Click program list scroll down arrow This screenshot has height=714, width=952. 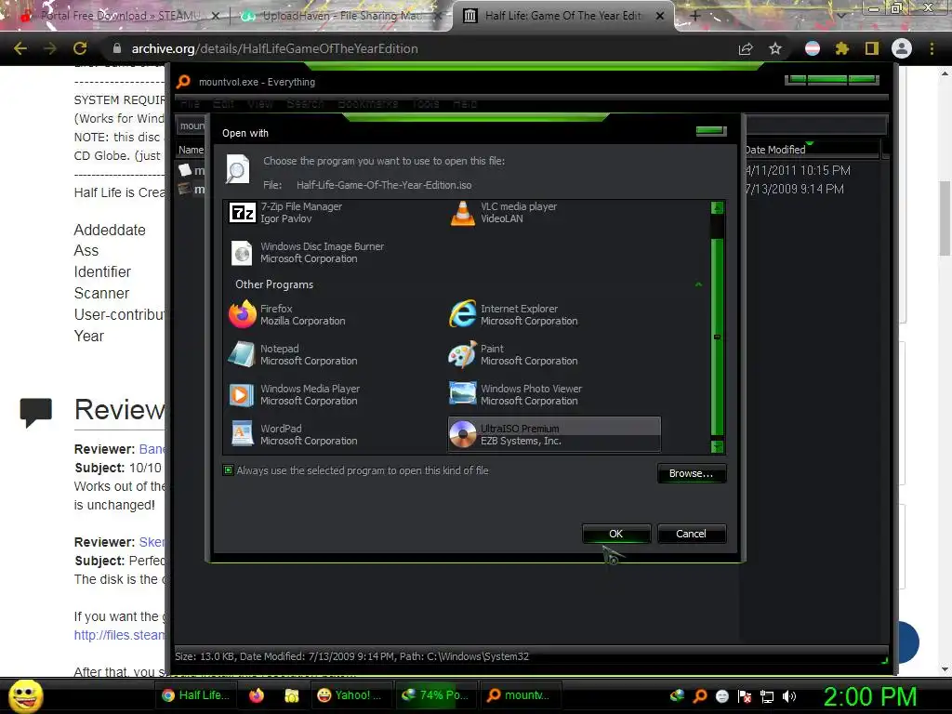tap(717, 447)
